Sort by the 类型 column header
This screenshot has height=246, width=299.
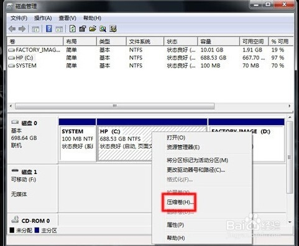111,42
